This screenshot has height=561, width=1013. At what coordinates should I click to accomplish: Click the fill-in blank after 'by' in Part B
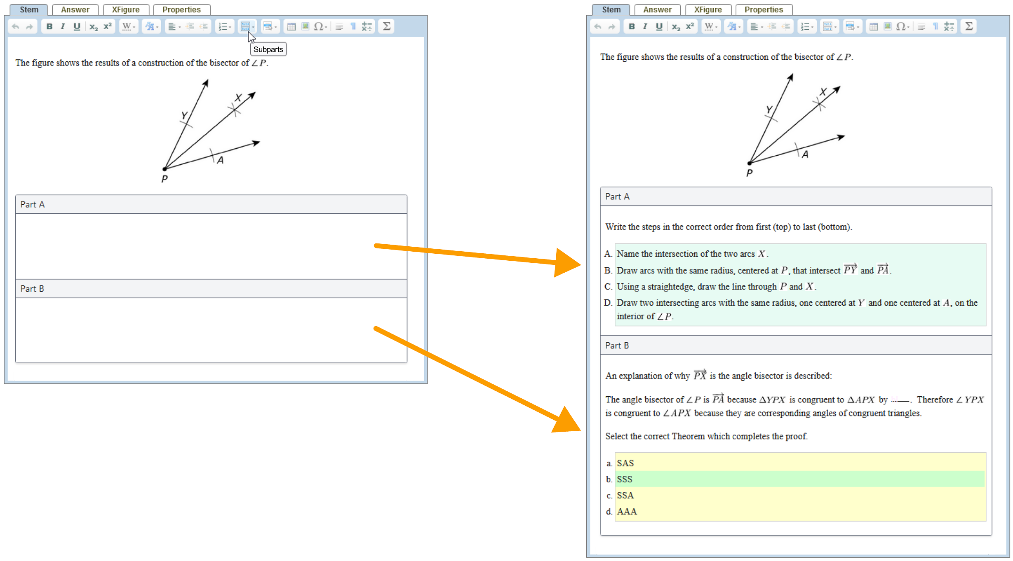click(x=900, y=400)
